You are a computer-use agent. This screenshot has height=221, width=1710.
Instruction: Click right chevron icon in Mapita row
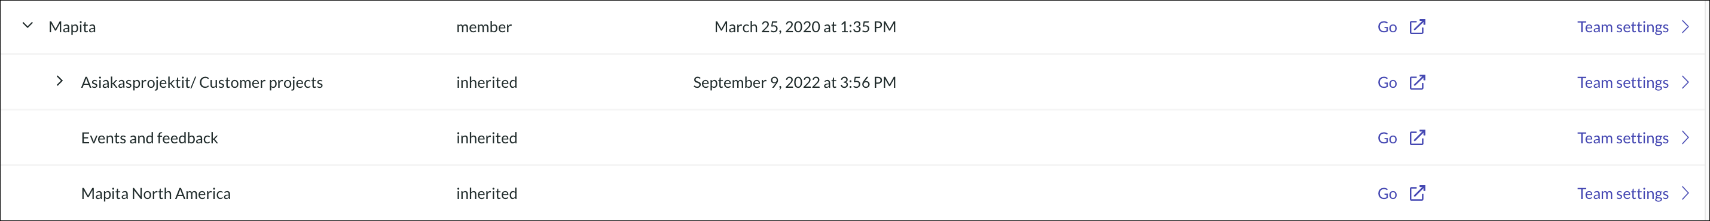[x=1685, y=26]
